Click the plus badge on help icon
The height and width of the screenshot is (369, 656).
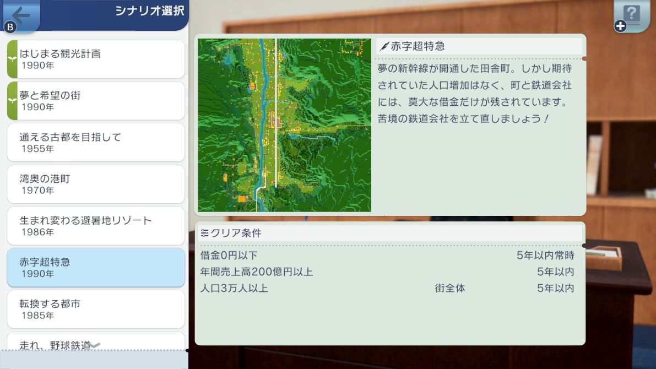click(x=620, y=26)
